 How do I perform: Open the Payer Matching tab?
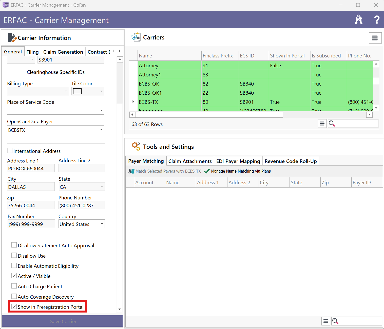[x=146, y=161]
